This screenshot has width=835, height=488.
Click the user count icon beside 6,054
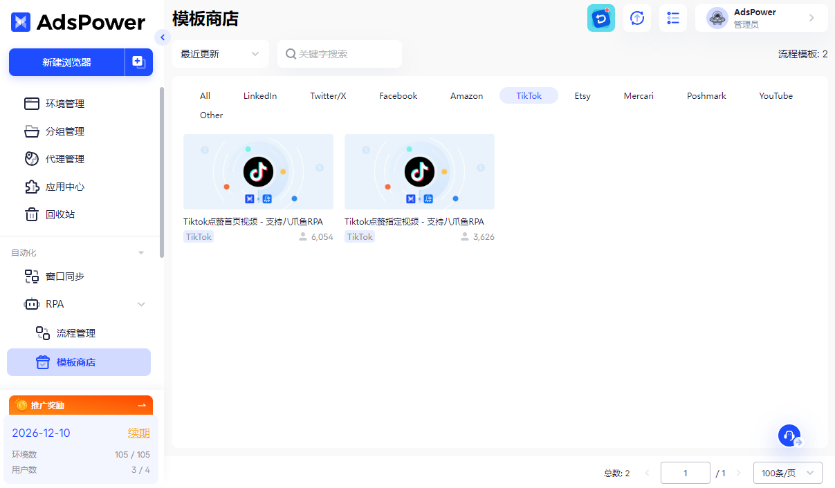303,236
